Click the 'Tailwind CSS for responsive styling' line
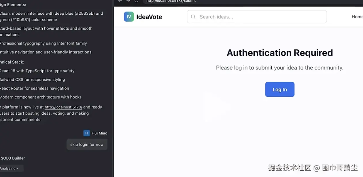Image resolution: width=363 pixels, height=177 pixels. click(x=32, y=80)
